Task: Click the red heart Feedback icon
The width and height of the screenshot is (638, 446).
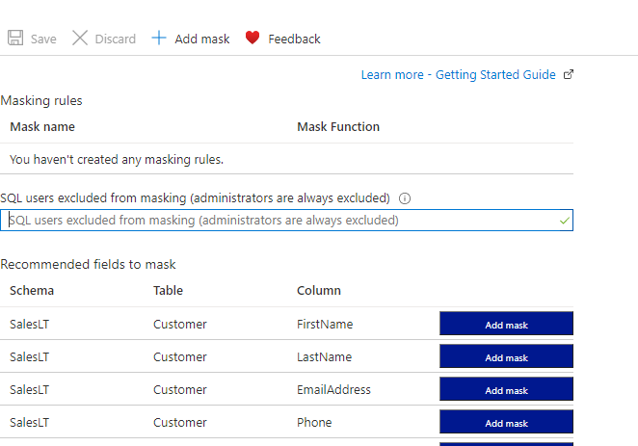Action: click(x=253, y=39)
